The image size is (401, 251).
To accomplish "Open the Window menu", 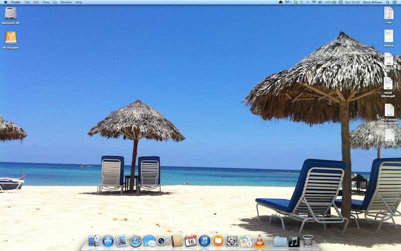I will click(x=66, y=2).
